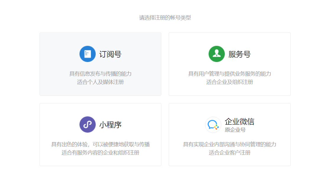Click the 企业微信 chat bubble icon

tap(213, 125)
